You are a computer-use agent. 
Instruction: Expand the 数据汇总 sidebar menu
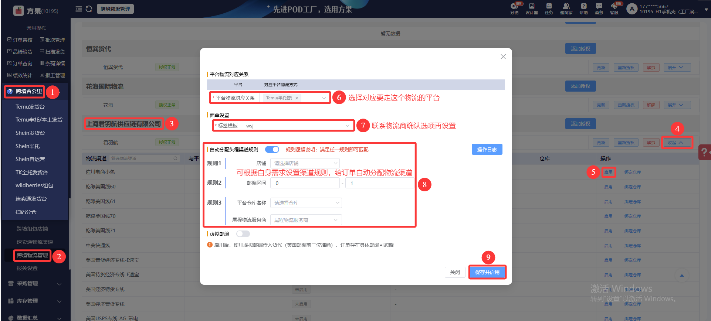(35, 318)
